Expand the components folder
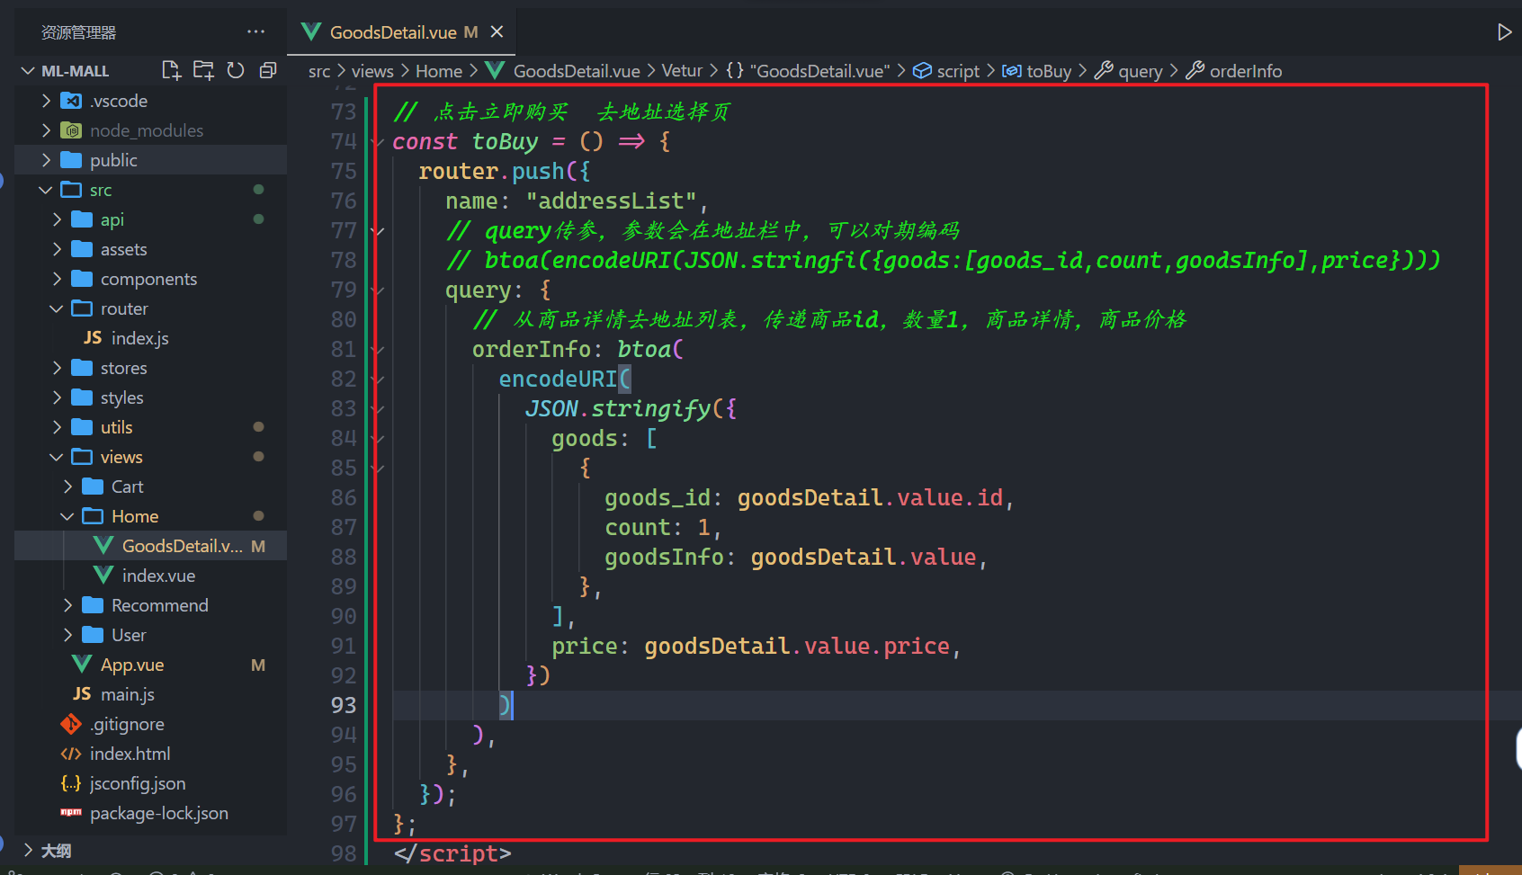 tap(58, 279)
